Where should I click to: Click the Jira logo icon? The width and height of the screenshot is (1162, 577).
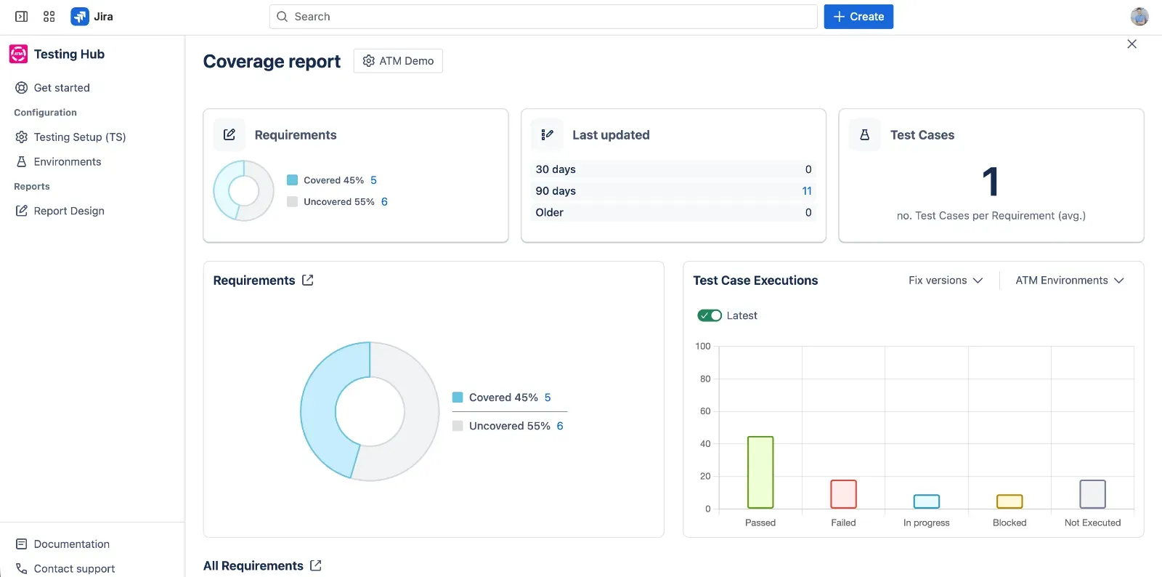point(80,16)
